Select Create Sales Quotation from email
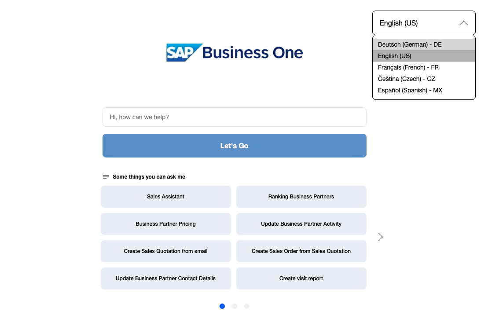Image resolution: width=488 pixels, height=315 pixels. [166, 251]
